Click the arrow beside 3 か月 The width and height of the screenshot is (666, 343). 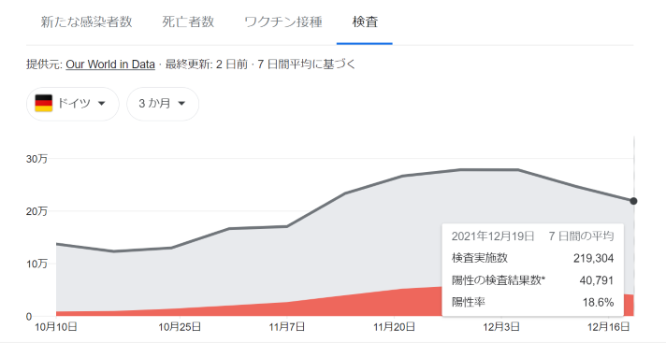click(x=181, y=103)
